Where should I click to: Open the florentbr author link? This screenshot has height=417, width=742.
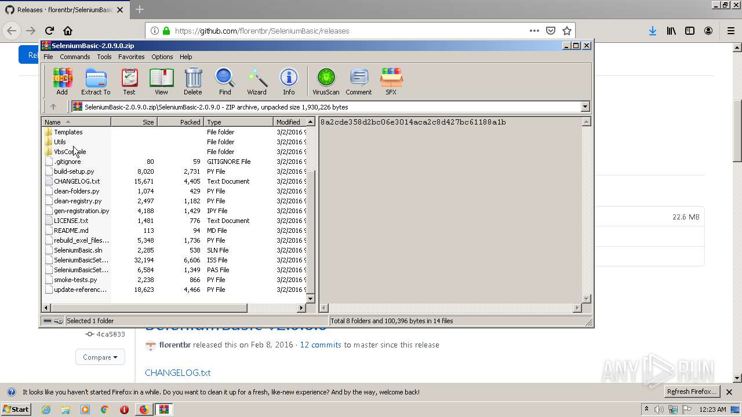click(x=175, y=345)
